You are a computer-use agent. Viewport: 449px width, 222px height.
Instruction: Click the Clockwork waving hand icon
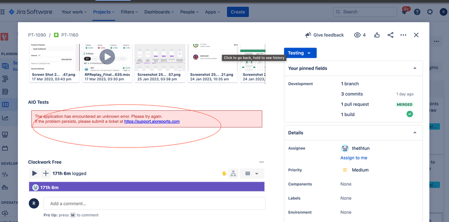224,173
